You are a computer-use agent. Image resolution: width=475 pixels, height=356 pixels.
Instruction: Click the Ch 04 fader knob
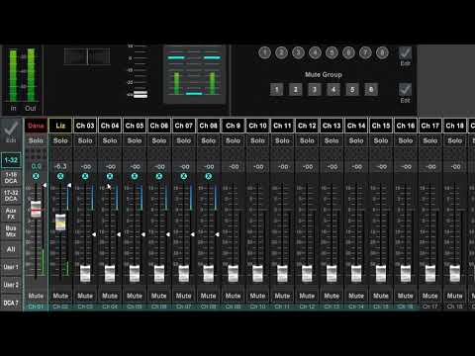(110, 273)
